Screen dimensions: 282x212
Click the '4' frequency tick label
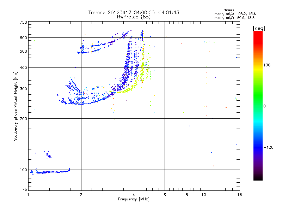[134, 195]
